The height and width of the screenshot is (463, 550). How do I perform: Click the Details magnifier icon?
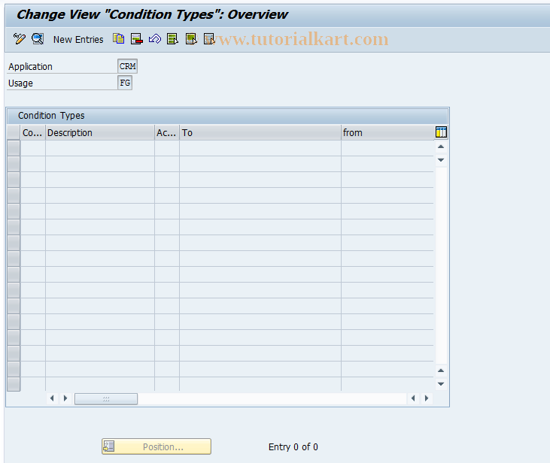tap(38, 38)
